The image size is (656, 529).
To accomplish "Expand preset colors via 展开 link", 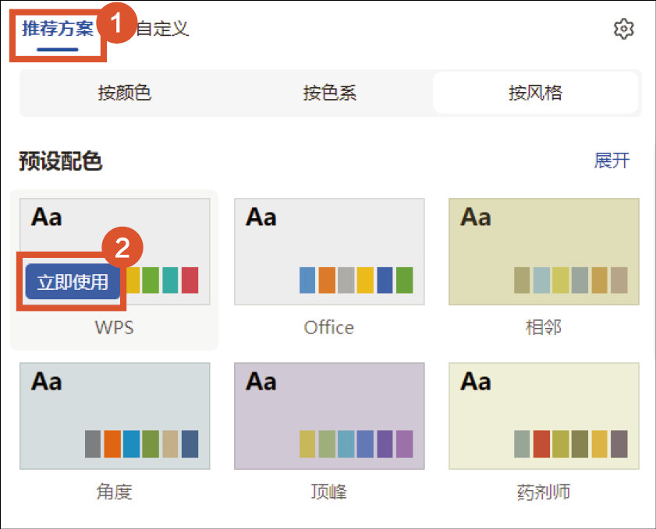I will [x=612, y=160].
